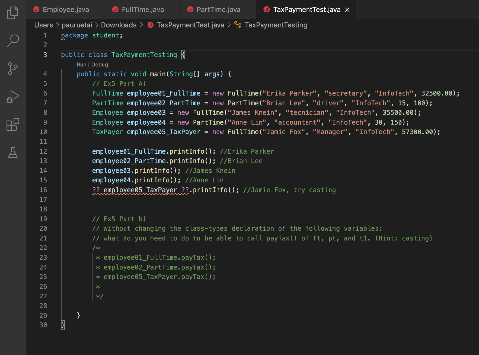
Task: Switch to the Employee.java tab
Action: coord(65,10)
